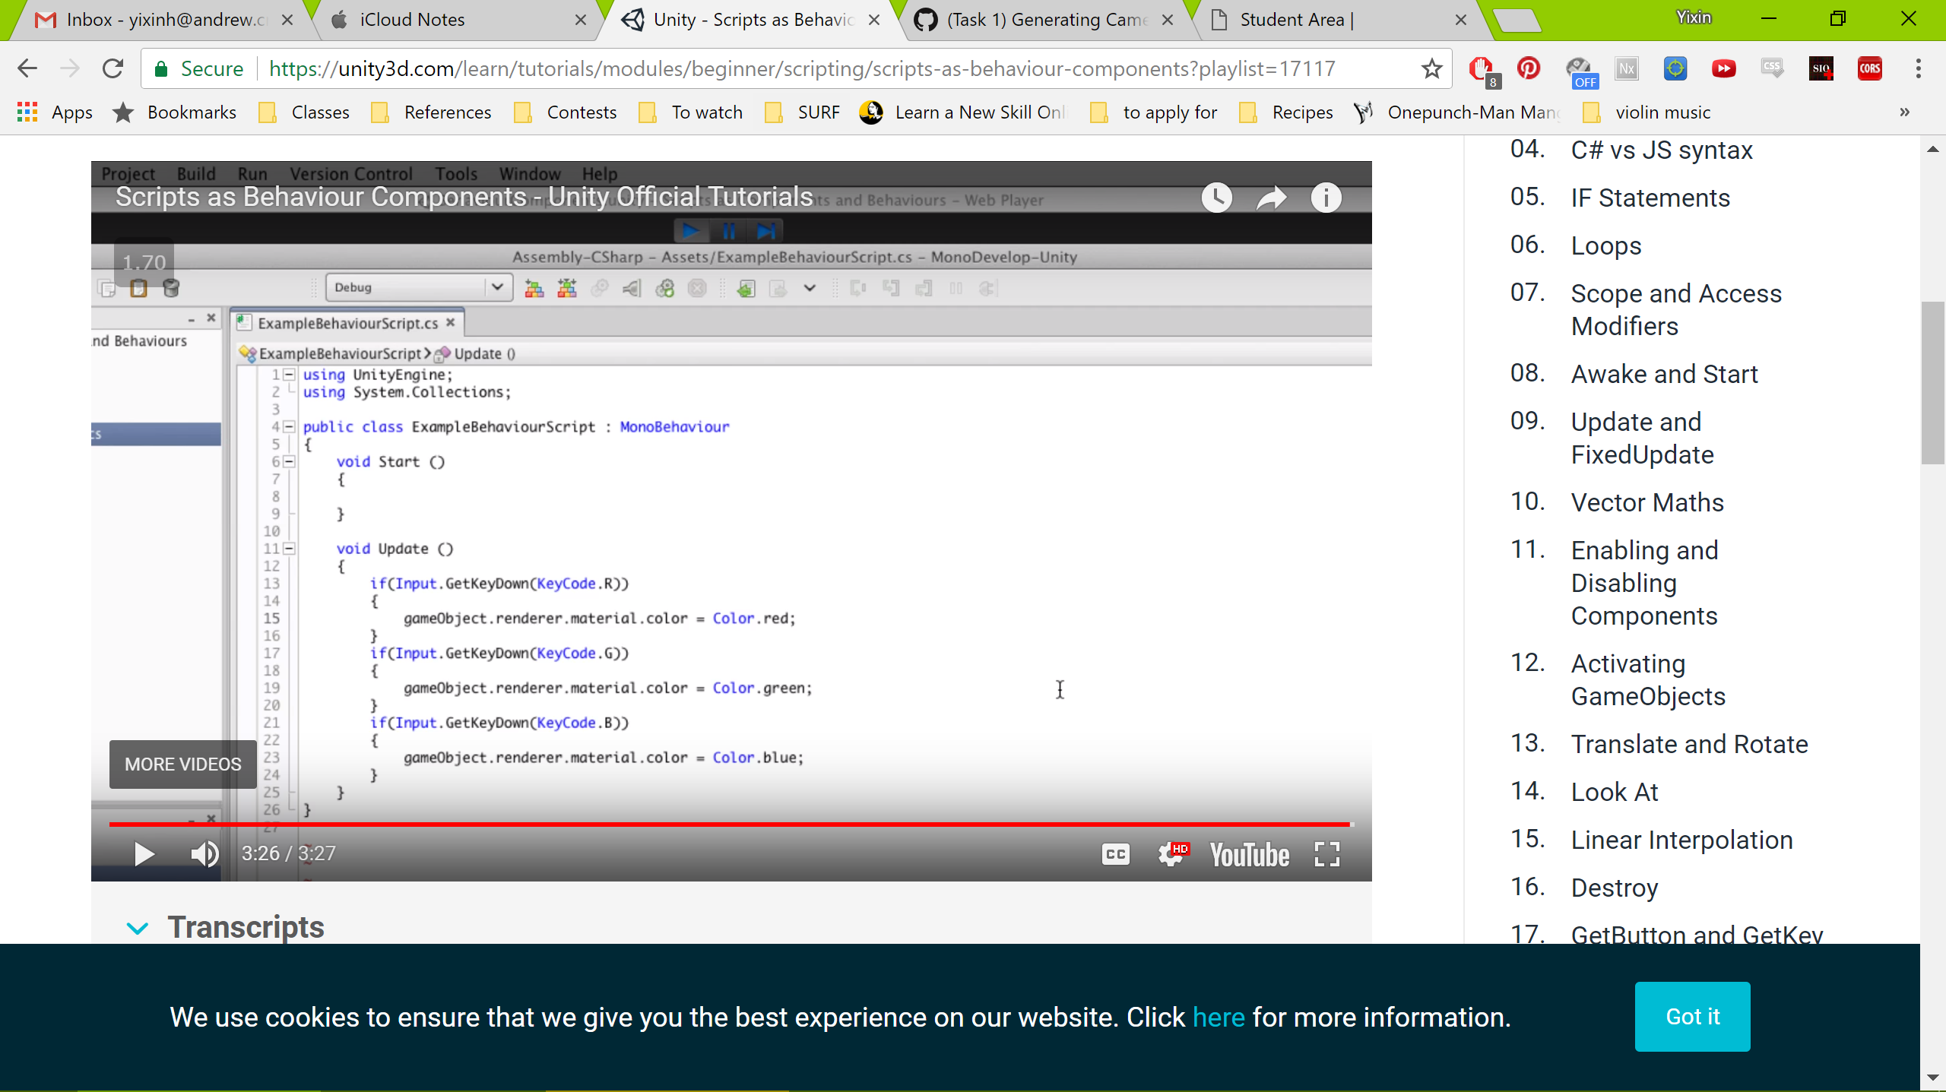Screen dimensions: 1946x1092
Task: Open to apply for bookmark folder
Action: pos(1153,112)
